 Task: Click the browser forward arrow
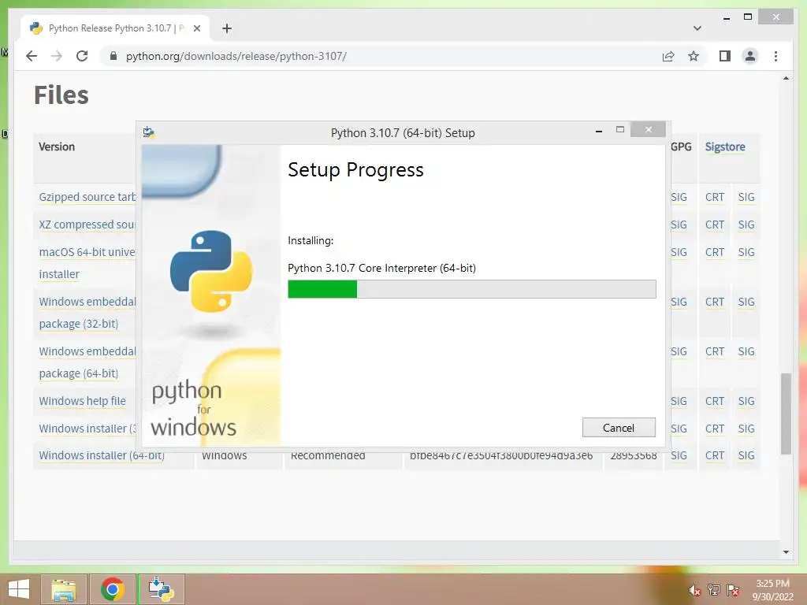[57, 56]
